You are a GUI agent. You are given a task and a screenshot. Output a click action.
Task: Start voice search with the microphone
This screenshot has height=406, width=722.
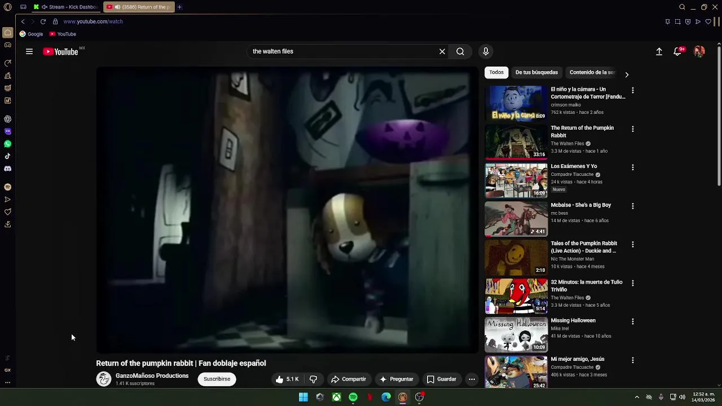(486, 51)
